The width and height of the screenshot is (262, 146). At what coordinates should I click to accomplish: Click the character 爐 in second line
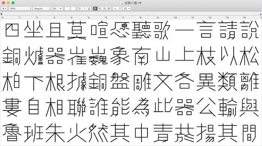[x=34, y=56]
